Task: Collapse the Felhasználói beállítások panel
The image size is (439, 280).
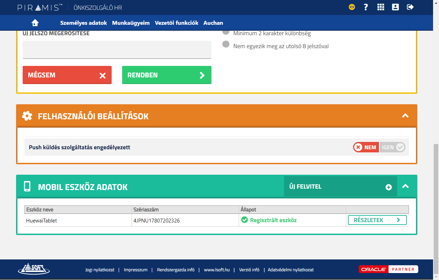Action: click(x=405, y=116)
